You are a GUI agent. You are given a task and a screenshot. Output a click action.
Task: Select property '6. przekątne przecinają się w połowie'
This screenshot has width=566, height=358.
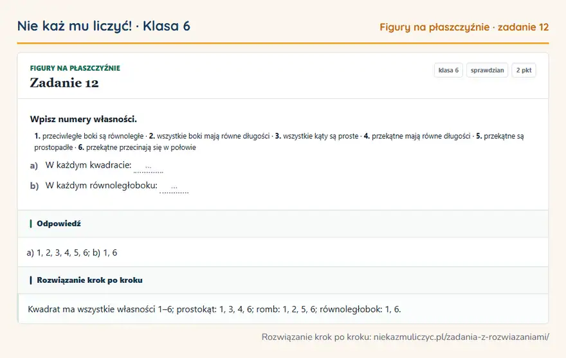click(x=137, y=147)
